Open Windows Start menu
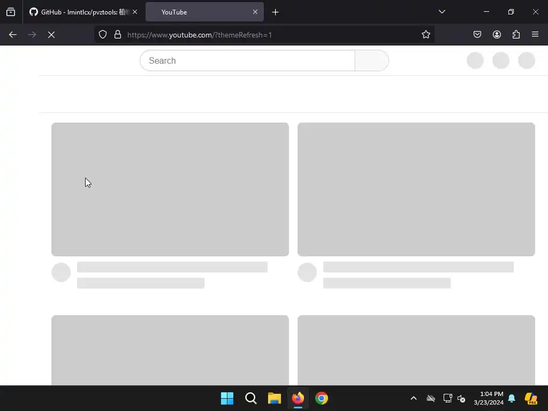 coord(227,398)
